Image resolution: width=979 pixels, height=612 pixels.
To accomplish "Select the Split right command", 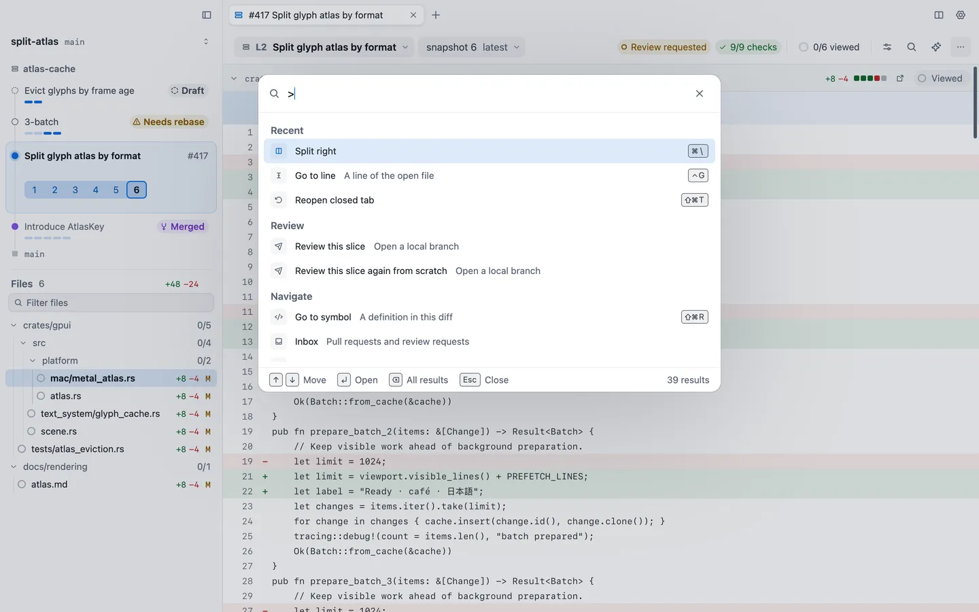I will pyautogui.click(x=489, y=151).
